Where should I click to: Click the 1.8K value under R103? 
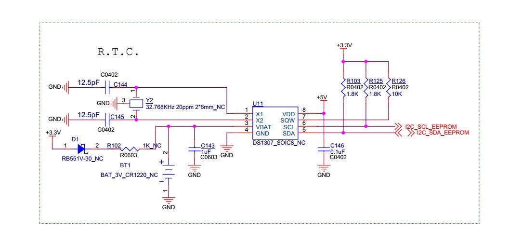pos(352,94)
